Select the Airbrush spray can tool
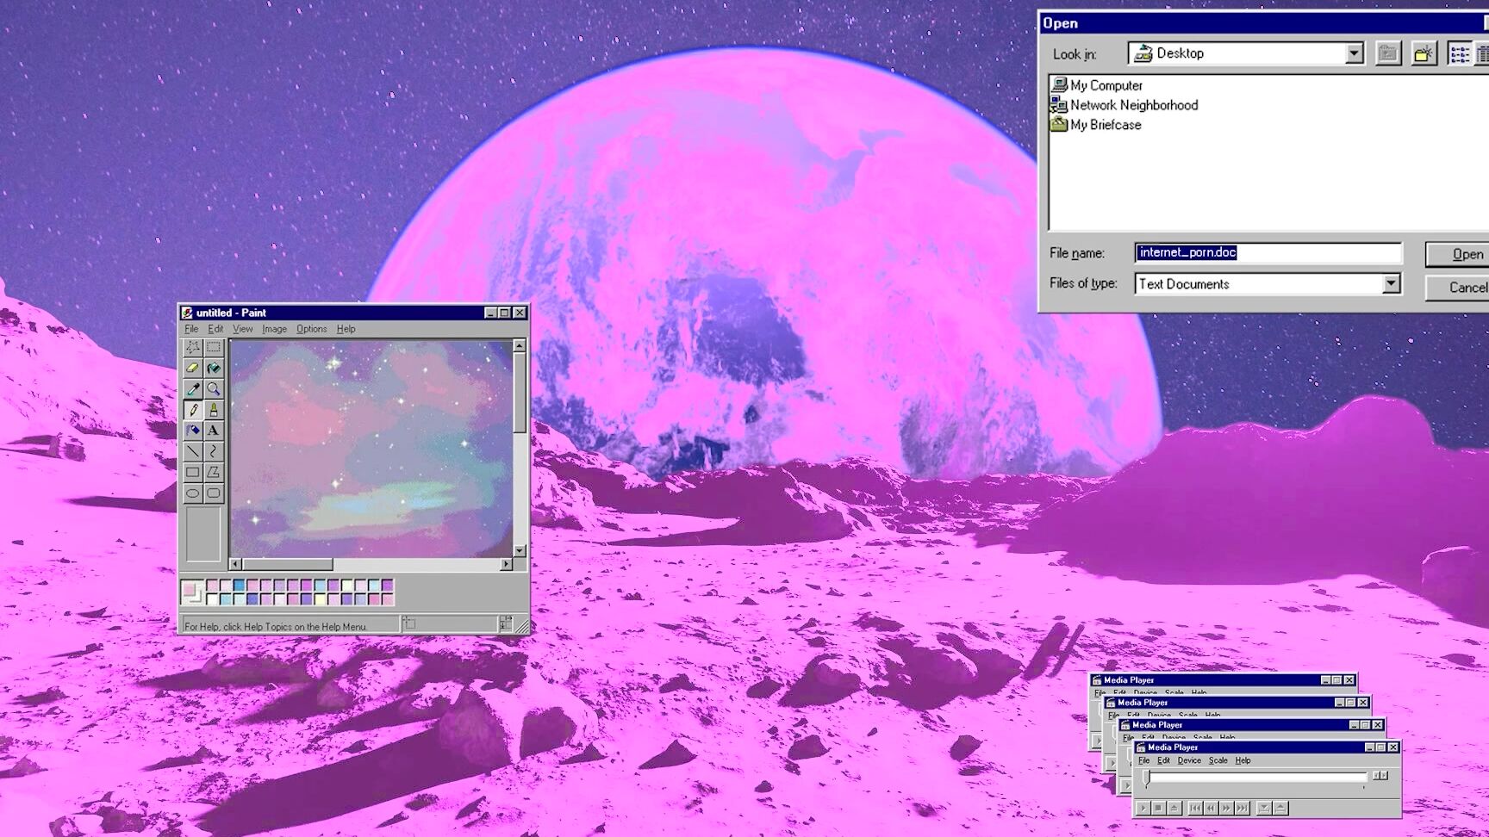Image resolution: width=1489 pixels, height=837 pixels. click(193, 431)
